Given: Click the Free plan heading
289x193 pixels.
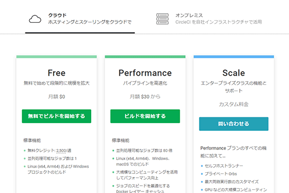Looking at the screenshot, I should [57, 73].
